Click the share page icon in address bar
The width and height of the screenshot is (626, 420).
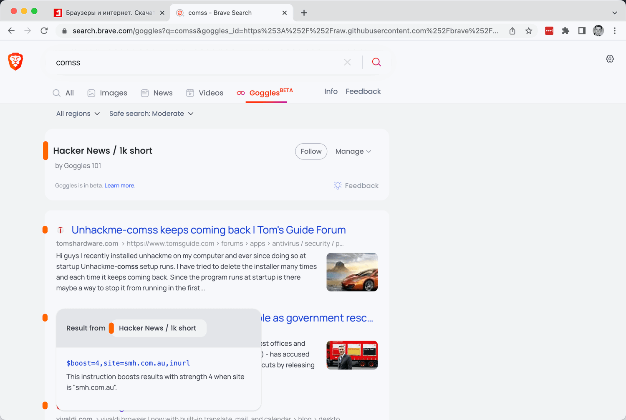512,30
